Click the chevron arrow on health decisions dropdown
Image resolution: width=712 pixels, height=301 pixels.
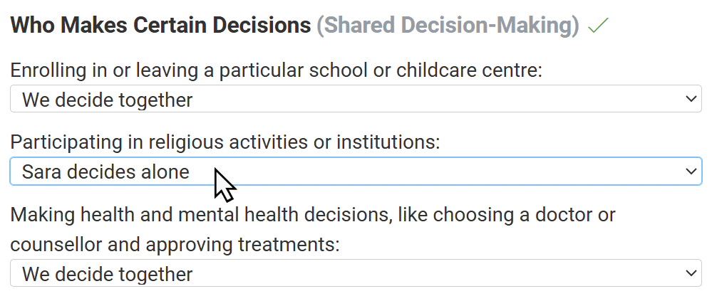(x=690, y=273)
